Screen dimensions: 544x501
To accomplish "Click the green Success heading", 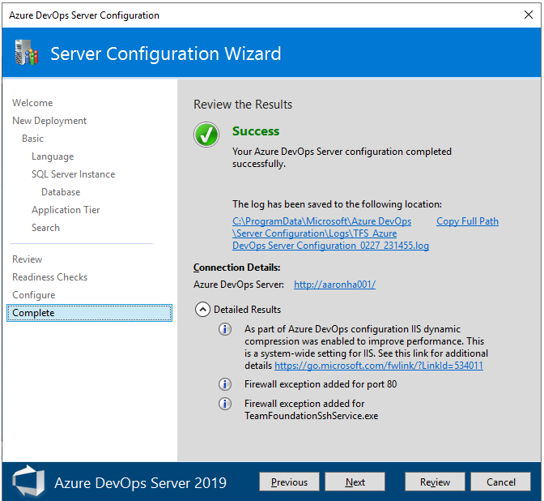I will point(256,131).
